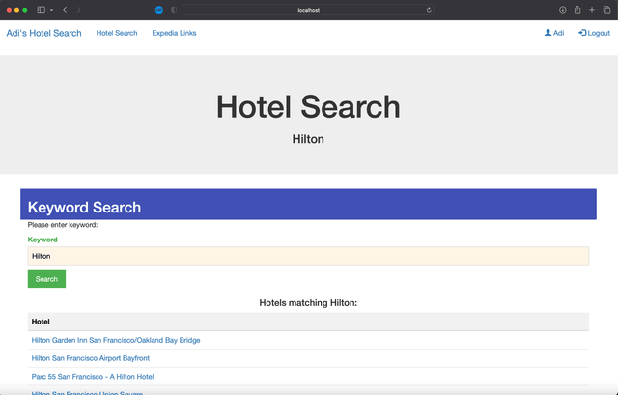Open the Hotel Search nav item
The image size is (618, 395).
click(x=117, y=33)
